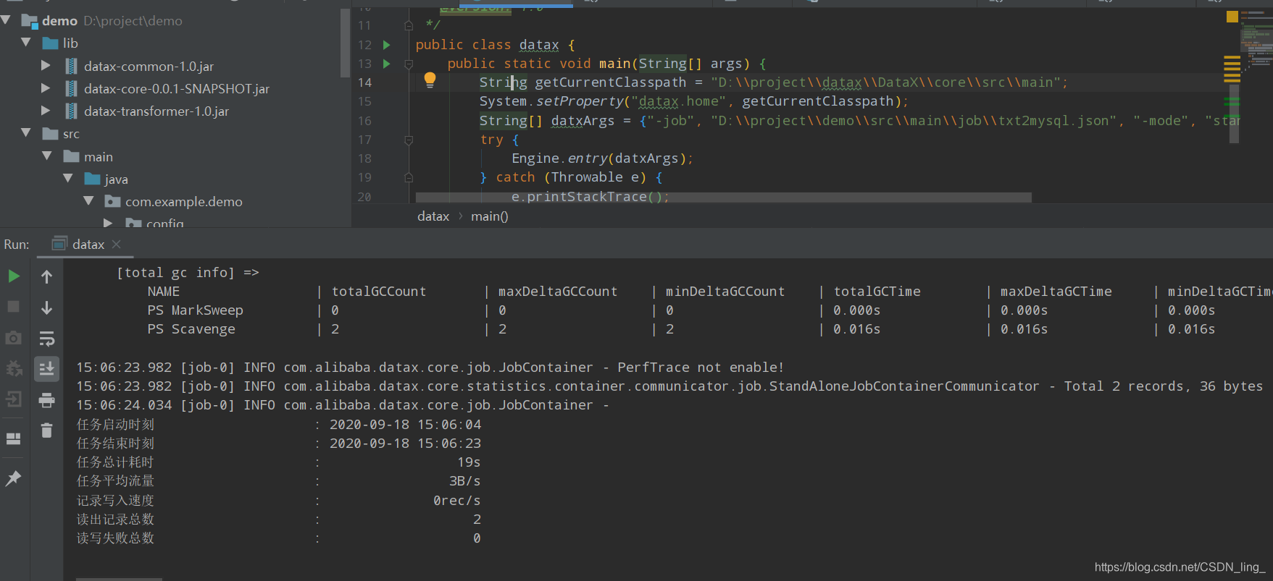
Task: Click the yellow inspection status indicator in editor
Action: 1232,16
